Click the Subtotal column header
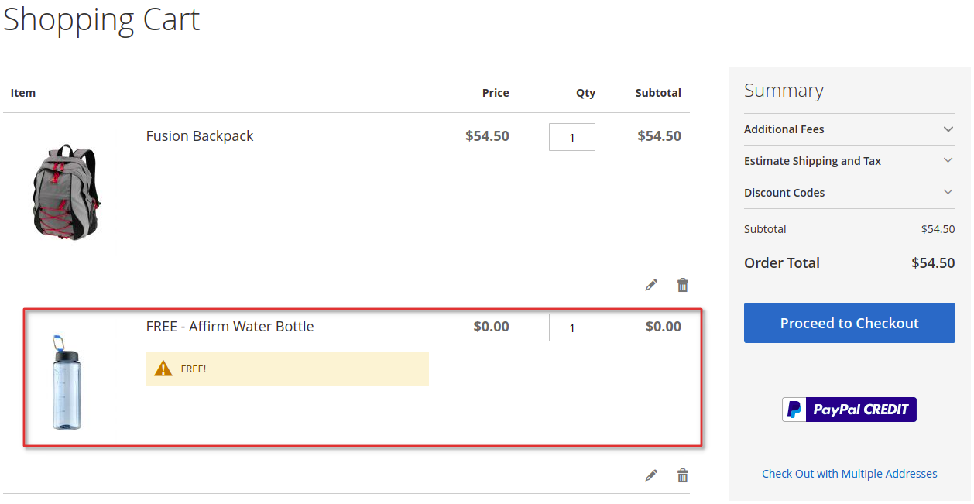 [658, 93]
